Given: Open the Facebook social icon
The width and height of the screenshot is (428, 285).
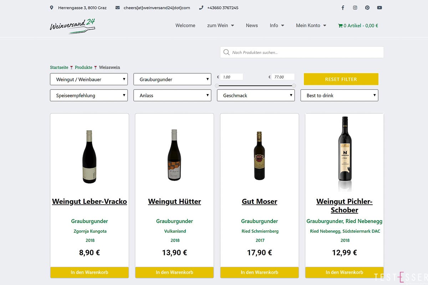Looking at the screenshot, I should pos(343,7).
